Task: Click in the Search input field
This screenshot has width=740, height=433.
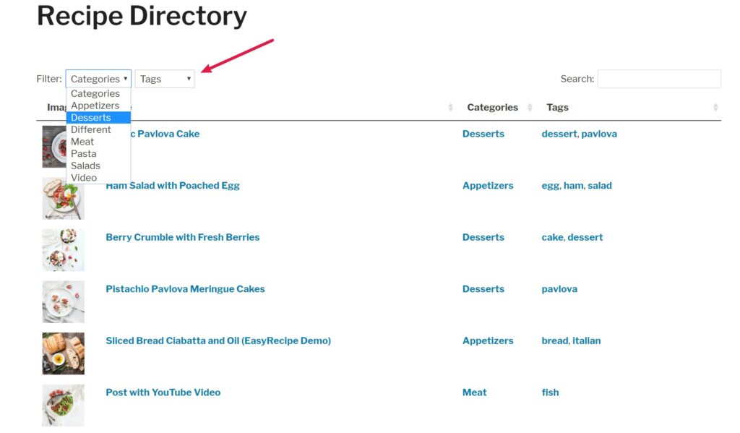Action: [x=658, y=79]
